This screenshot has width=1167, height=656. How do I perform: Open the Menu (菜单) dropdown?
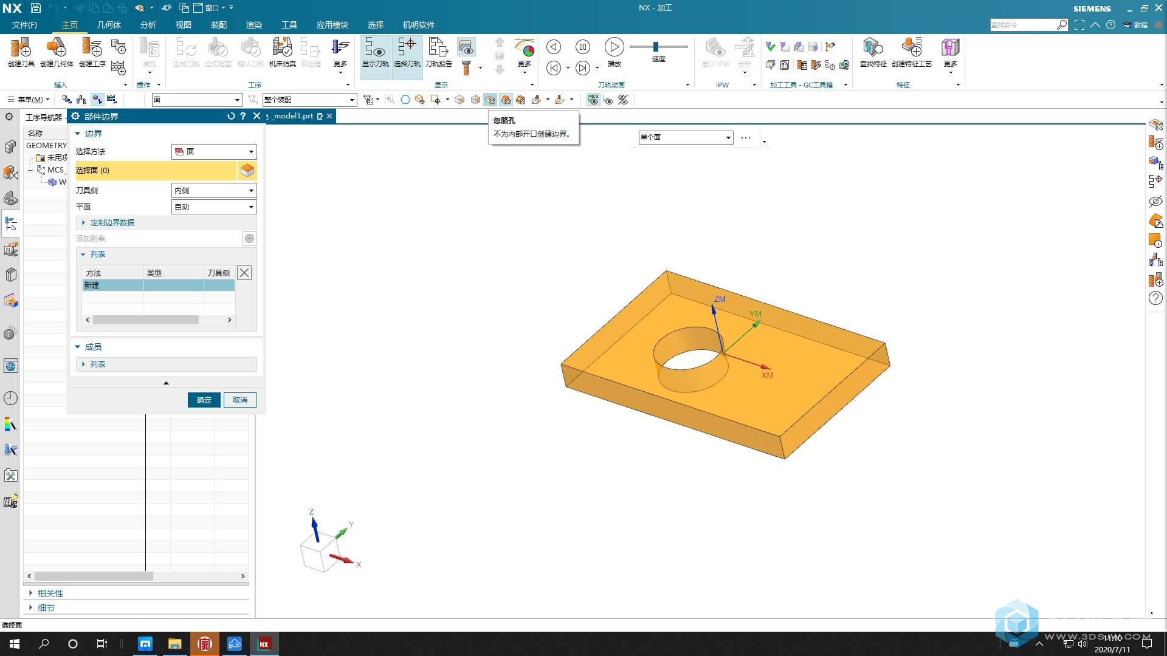29,100
